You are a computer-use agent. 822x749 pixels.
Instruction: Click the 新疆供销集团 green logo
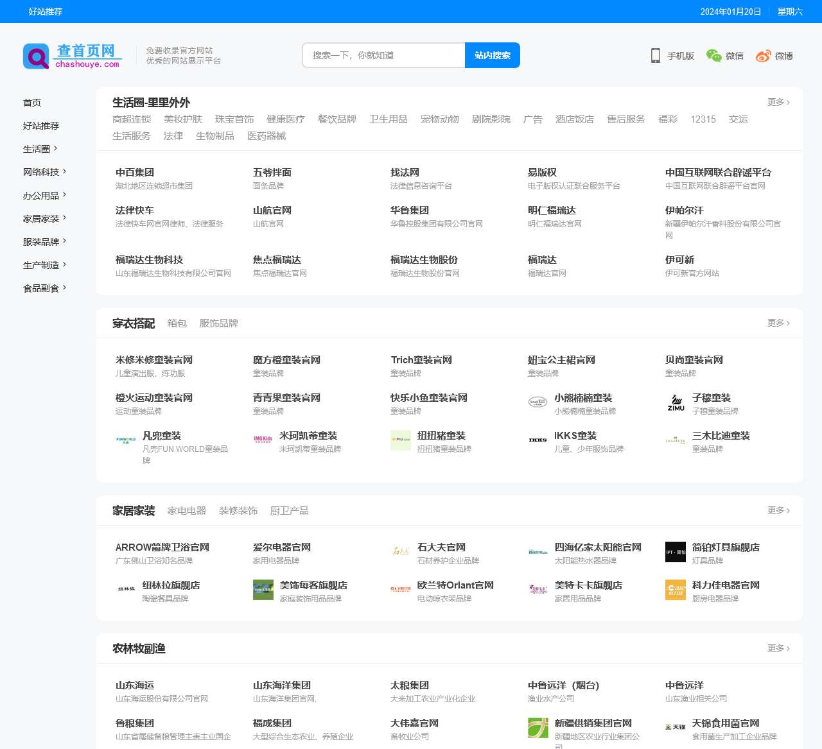(x=538, y=728)
